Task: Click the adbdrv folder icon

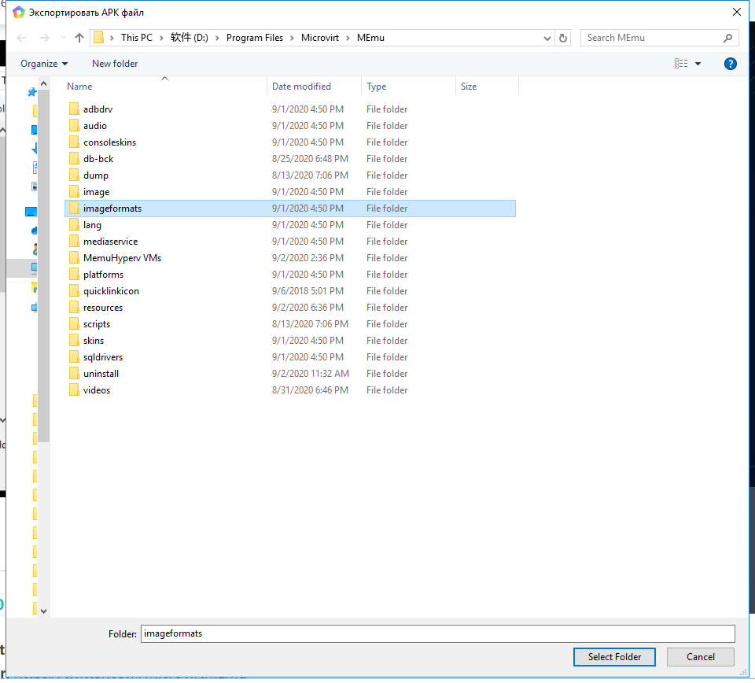Action: click(74, 109)
